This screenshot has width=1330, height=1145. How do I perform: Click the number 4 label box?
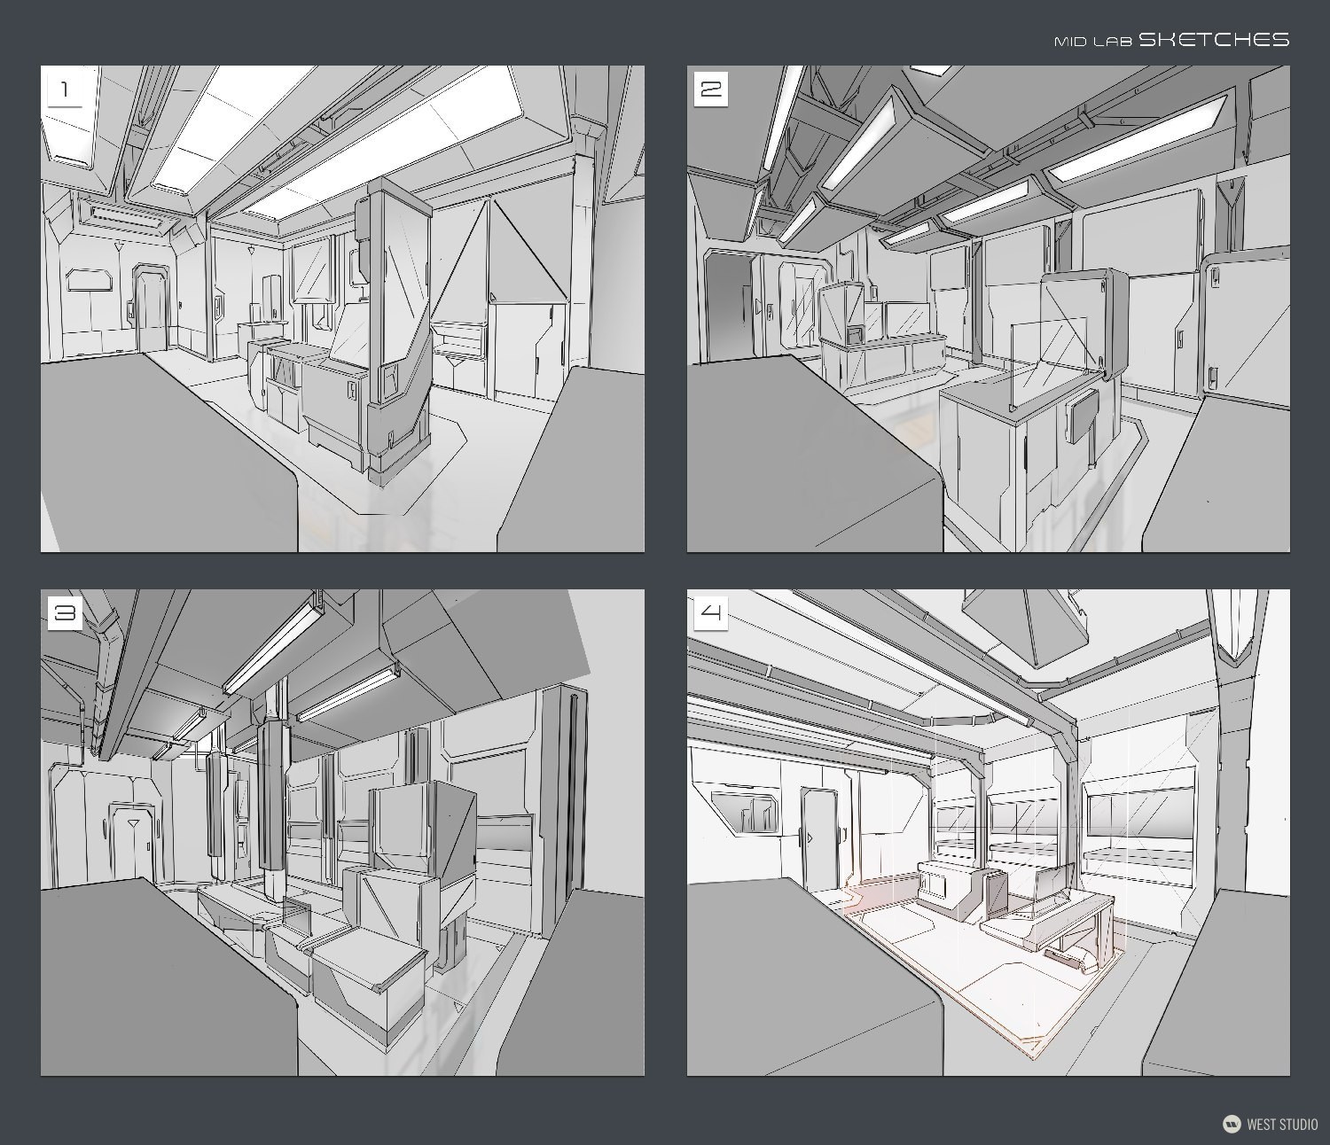pyautogui.click(x=711, y=613)
